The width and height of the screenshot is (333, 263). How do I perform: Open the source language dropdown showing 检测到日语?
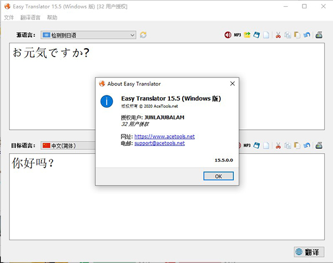coord(88,35)
